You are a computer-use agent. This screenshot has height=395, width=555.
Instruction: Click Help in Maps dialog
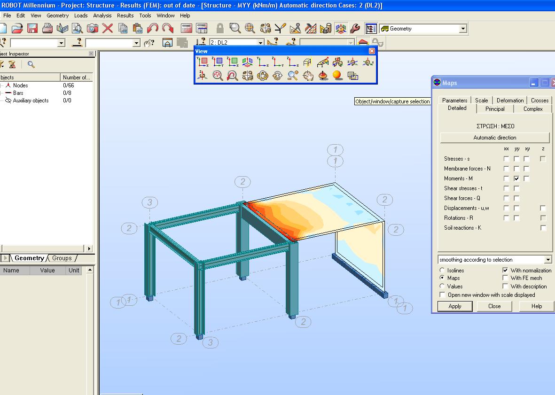[x=537, y=306]
